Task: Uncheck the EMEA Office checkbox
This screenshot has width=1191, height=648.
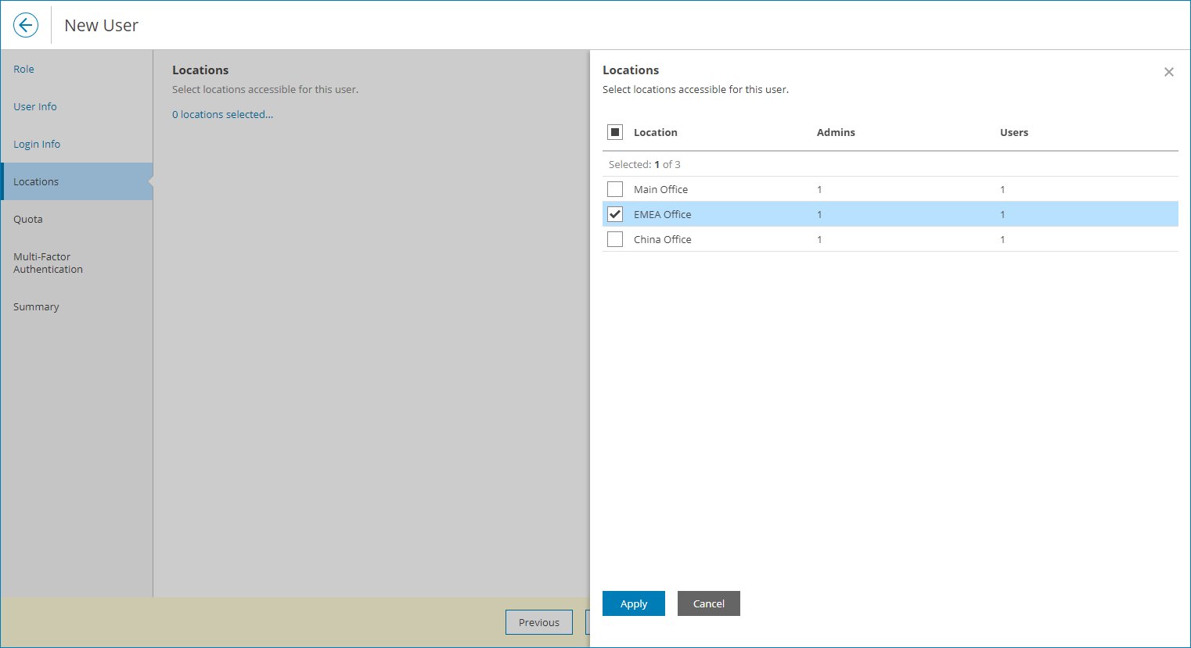Action: 615,214
